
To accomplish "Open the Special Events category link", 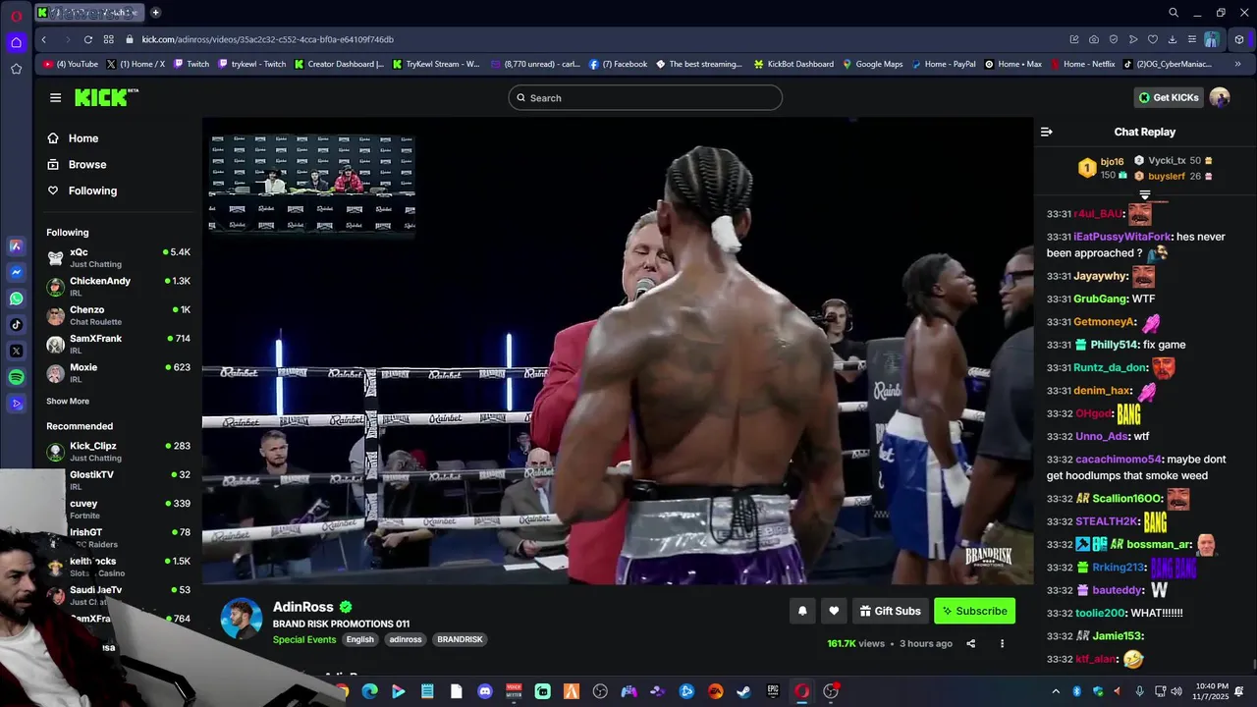I will pos(304,639).
